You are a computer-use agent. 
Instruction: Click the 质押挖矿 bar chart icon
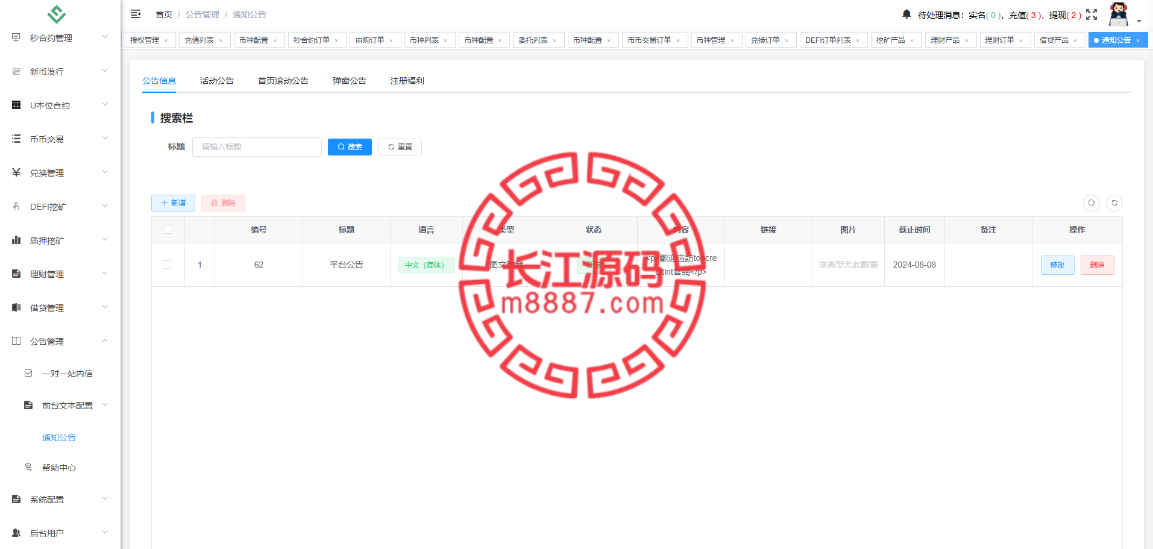coord(16,240)
